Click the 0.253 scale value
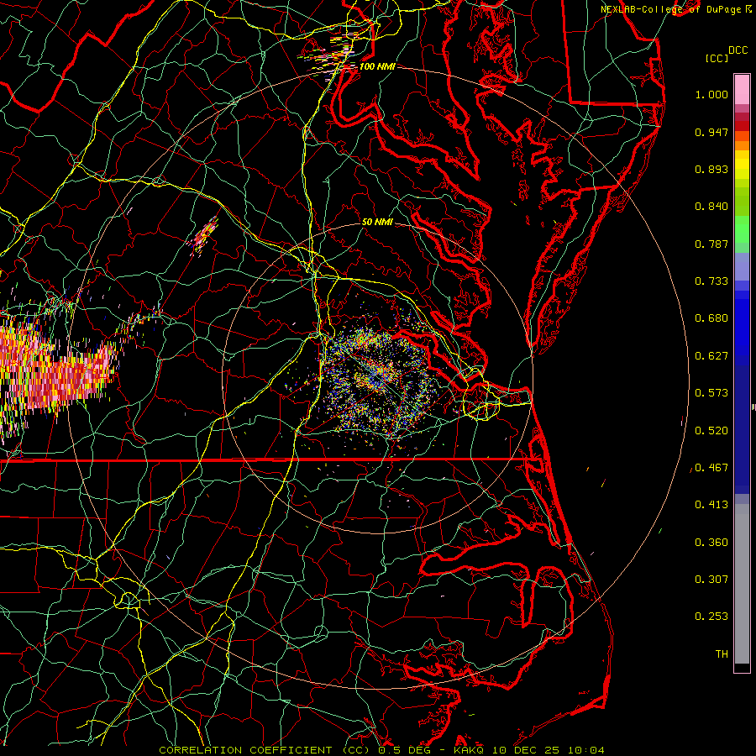Viewport: 756px width, 756px height. [711, 617]
